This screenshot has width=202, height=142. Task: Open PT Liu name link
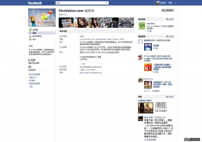147,56
